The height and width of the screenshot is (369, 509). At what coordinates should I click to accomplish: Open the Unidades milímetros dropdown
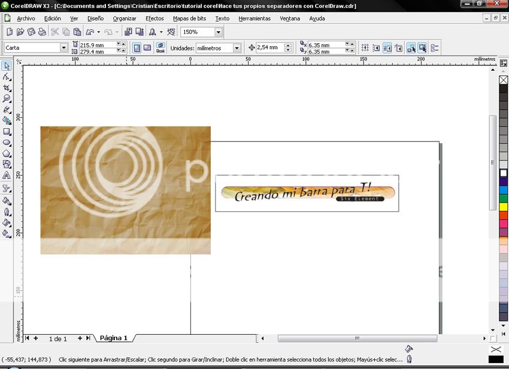(x=237, y=48)
